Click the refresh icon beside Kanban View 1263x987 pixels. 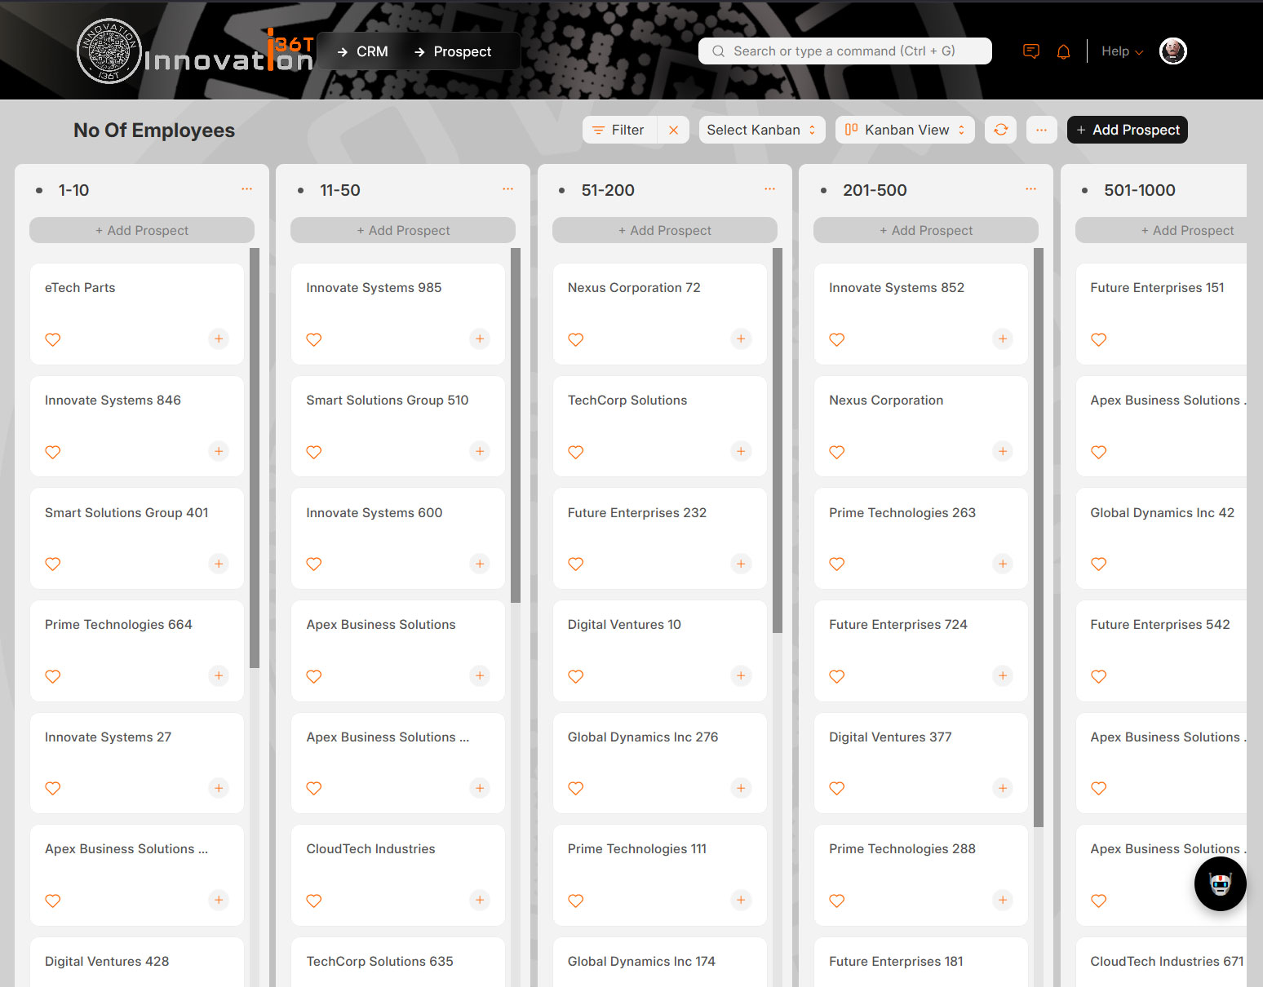coord(1000,130)
